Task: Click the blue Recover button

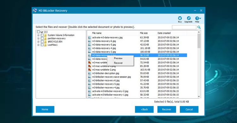Action: [x=167, y=109]
